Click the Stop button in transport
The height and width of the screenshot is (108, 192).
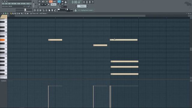click(x=45, y=4)
